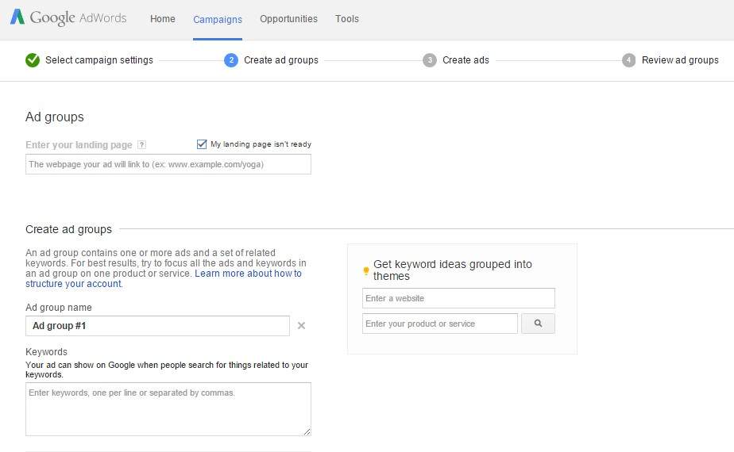Click the green checkmark step icon
734x452 pixels.
33,60
